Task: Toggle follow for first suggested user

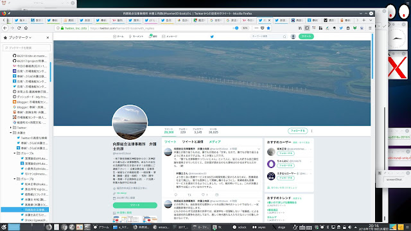Action: coord(286,153)
